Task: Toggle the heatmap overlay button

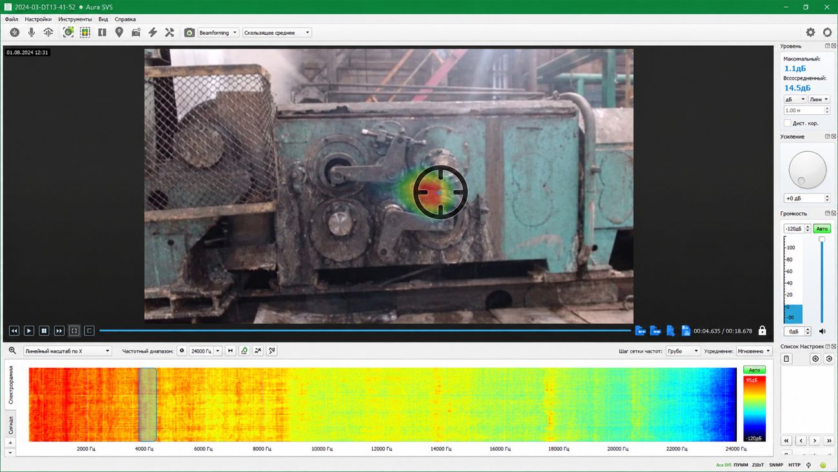Action: click(85, 32)
